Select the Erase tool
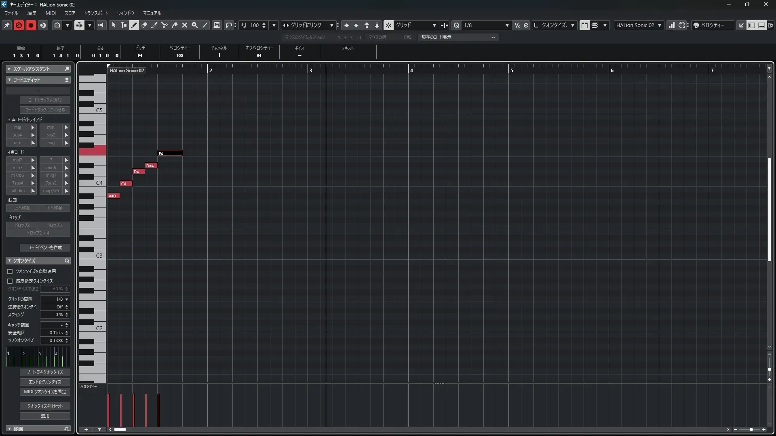The height and width of the screenshot is (436, 776). tap(144, 25)
